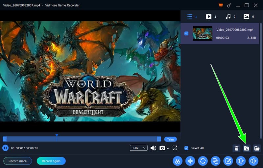
Task: Expand the snapshot options arrow
Action: [168, 148]
